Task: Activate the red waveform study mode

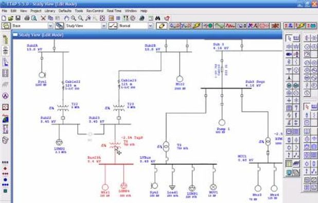Action: pyautogui.click(x=231, y=26)
